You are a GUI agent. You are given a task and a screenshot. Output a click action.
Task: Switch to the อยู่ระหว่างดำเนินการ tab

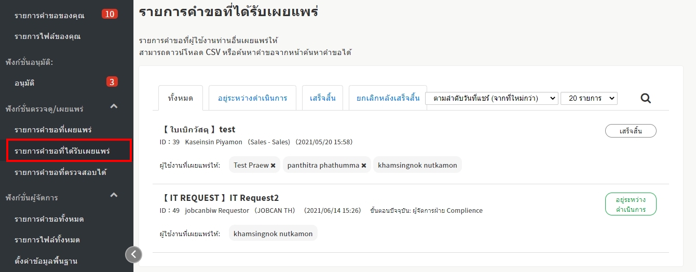pos(252,98)
